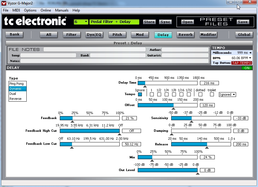Click the Pedal Filter + Delay preset name
This screenshot has height=187, width=258.
pos(114,22)
